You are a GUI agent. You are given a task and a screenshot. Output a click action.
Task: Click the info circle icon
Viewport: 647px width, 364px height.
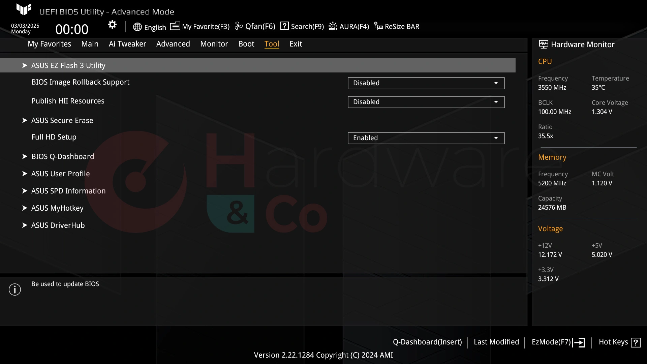(x=15, y=290)
